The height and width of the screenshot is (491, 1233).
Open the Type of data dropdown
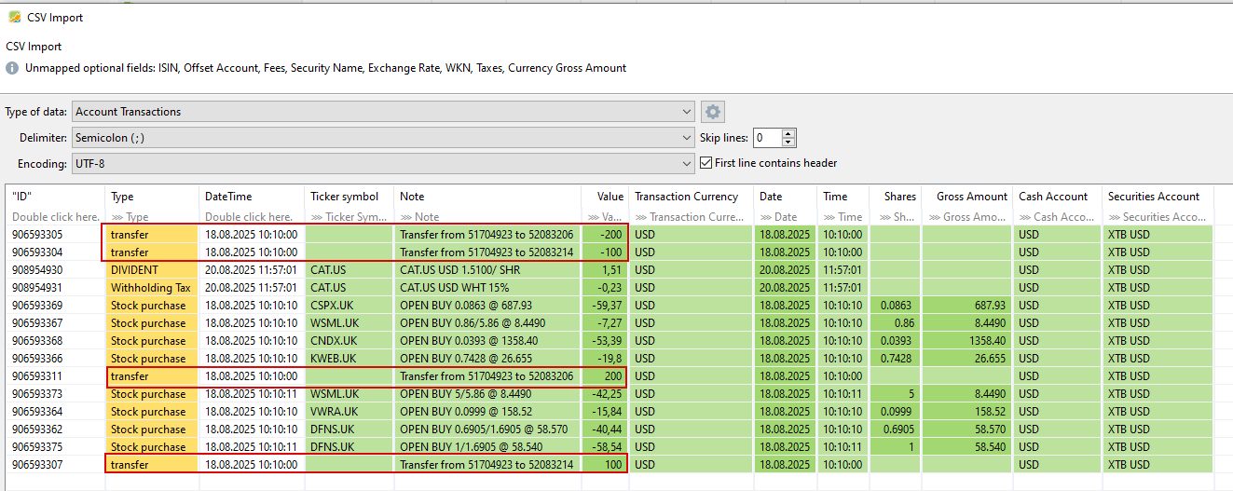tap(383, 112)
